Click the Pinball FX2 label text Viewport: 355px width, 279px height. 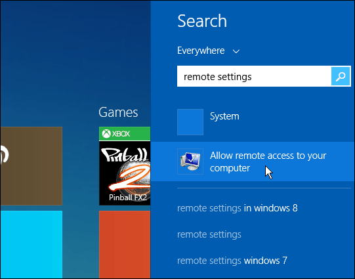coord(128,198)
